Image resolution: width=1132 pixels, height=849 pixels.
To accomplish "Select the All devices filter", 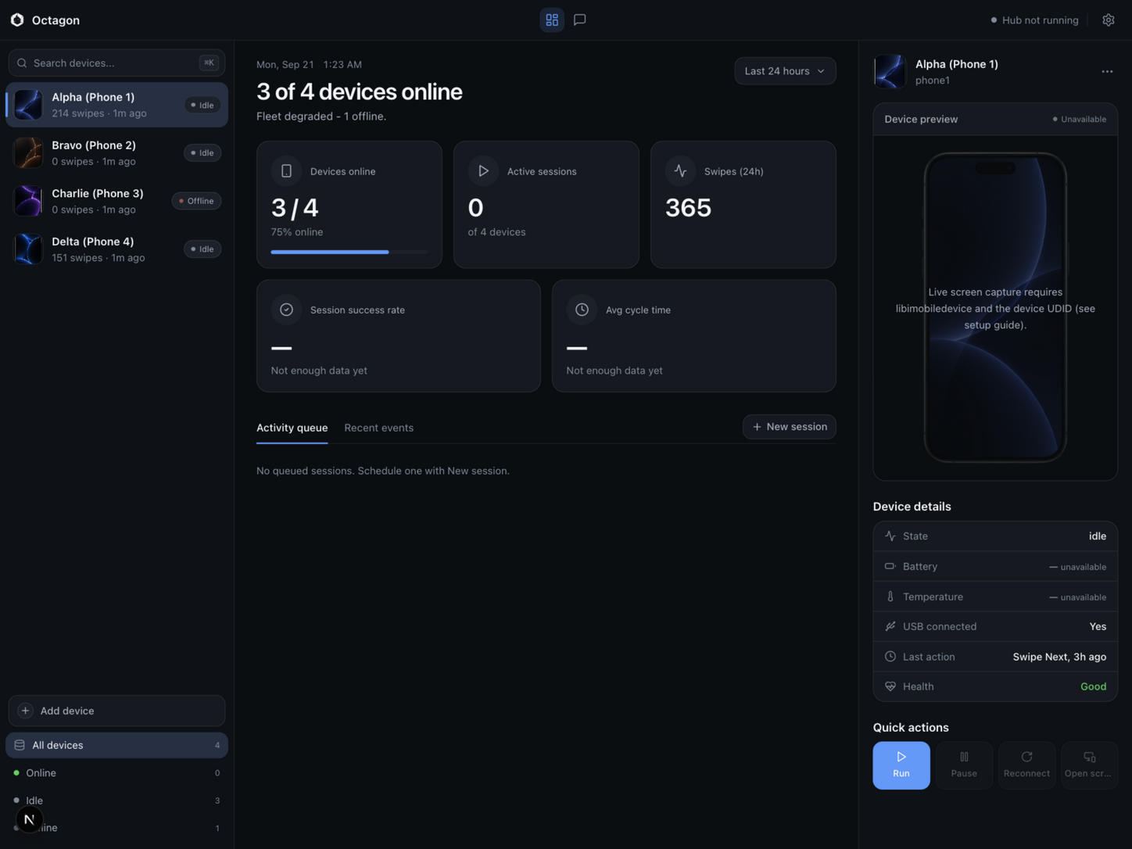I will 116,745.
